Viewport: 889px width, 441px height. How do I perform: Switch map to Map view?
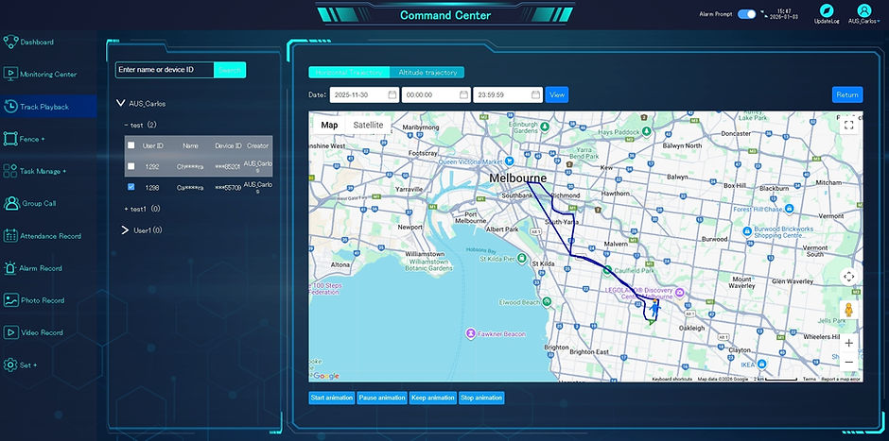[329, 125]
